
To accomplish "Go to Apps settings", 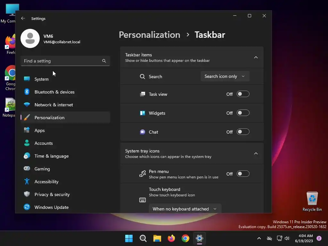I will coord(65,130).
